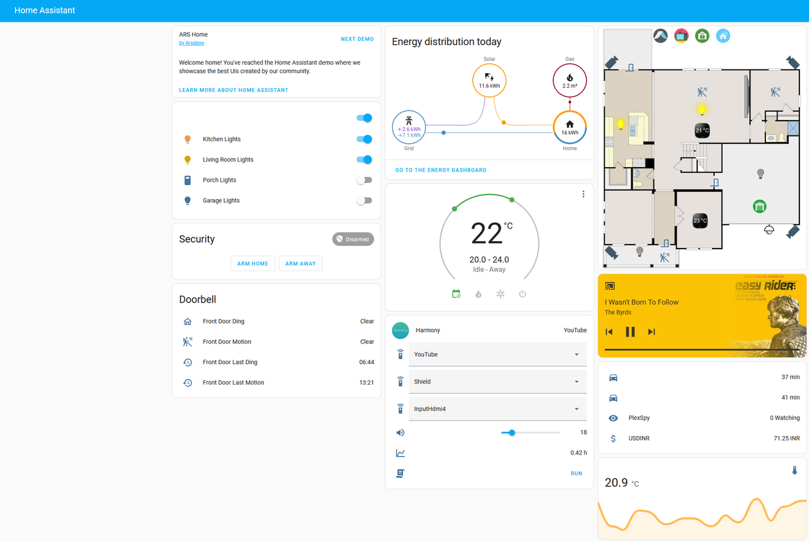809x542 pixels.
Task: Click the Porch Lights switch icon
Action: [x=188, y=180]
